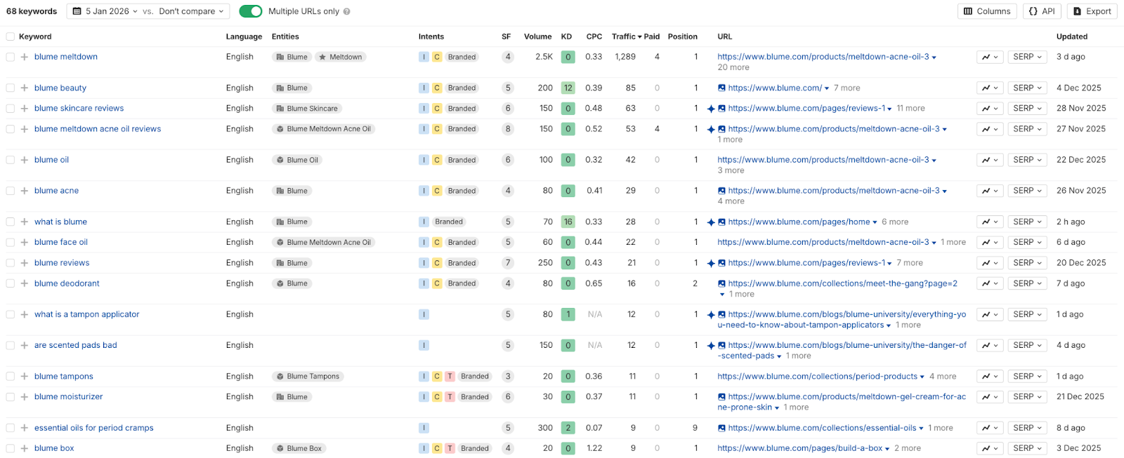Screen dimensions: 1124x458
Task: Click image icon in blume acne URL
Action: [x=721, y=191]
